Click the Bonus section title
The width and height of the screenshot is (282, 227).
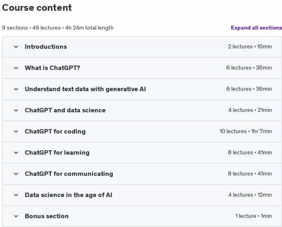pos(46,216)
